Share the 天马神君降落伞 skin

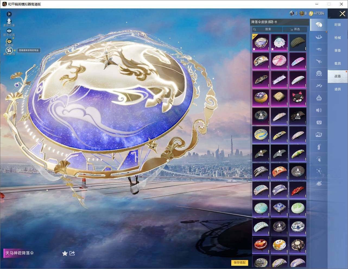click(72, 253)
